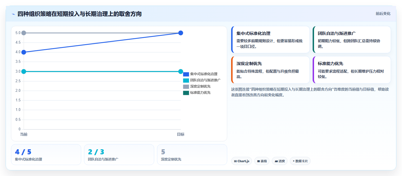Click the 表格 tag chip
This screenshot has height=176, width=402.
tap(262, 161)
